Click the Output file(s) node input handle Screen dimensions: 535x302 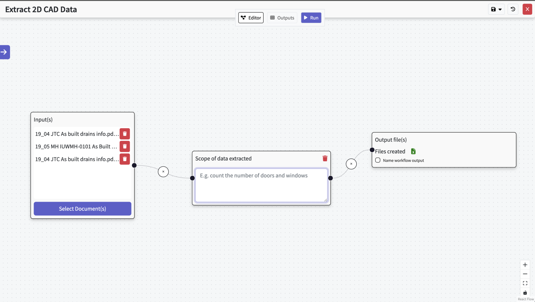[372, 150]
